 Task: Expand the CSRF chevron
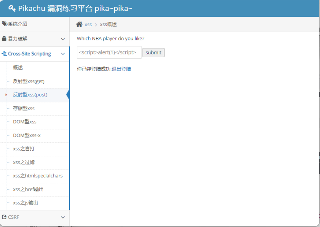(63, 217)
